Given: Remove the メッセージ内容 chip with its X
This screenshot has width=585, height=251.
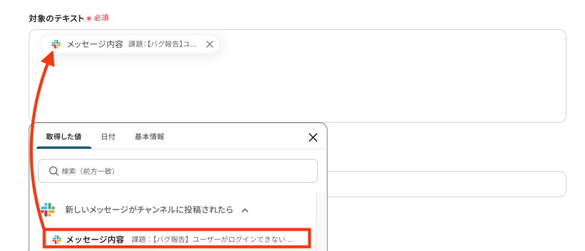Looking at the screenshot, I should (209, 44).
